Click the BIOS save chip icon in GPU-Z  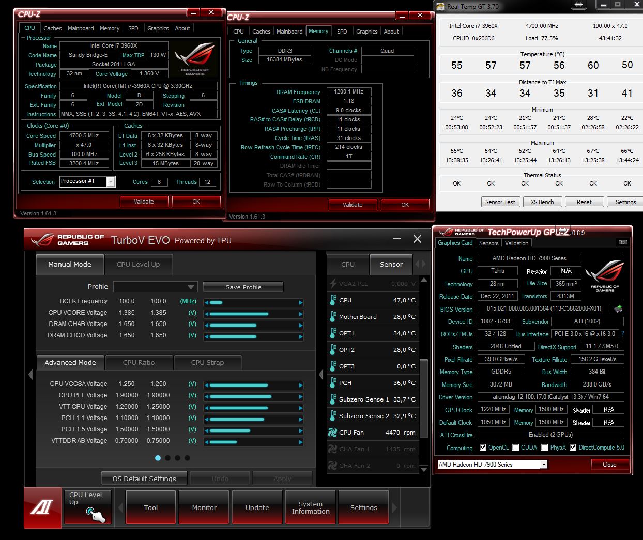pos(618,309)
